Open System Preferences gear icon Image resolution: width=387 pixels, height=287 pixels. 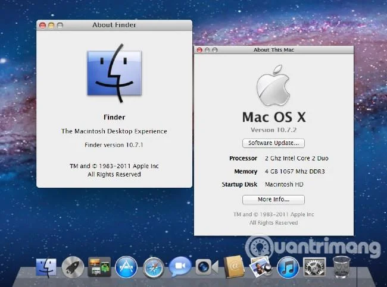[314, 267]
